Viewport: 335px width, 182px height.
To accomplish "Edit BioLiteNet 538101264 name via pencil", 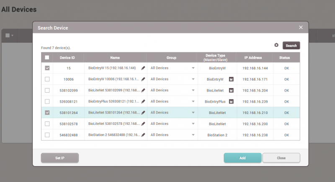I will 143,113.
